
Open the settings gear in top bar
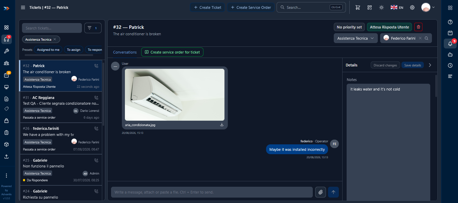[412, 7]
